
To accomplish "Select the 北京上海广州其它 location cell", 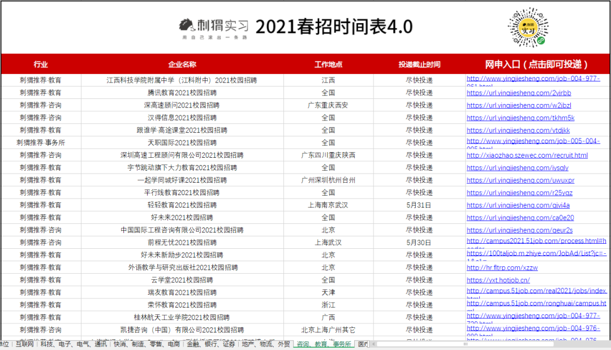I will coord(328,330).
